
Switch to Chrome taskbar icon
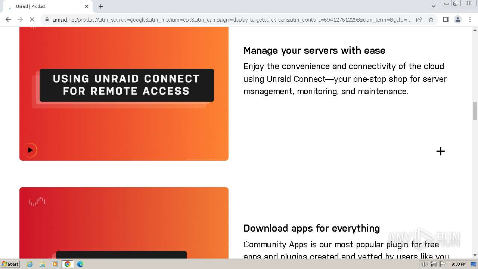[x=68, y=264]
